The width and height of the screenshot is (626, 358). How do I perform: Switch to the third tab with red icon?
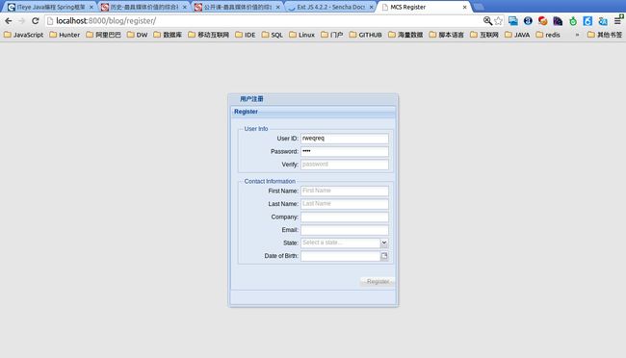(x=237, y=7)
